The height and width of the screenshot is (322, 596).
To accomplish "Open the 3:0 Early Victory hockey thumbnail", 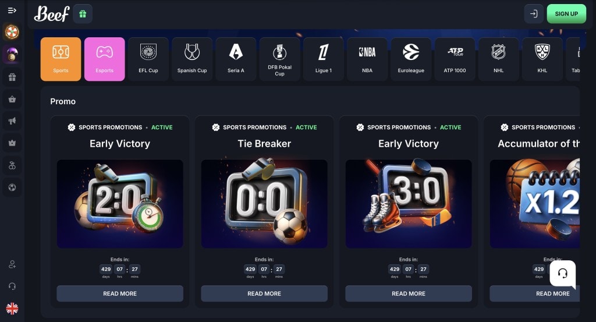I will pos(409,204).
